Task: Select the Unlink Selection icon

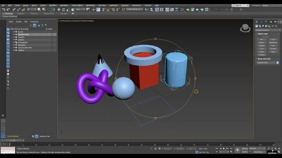Action: coord(19,10)
